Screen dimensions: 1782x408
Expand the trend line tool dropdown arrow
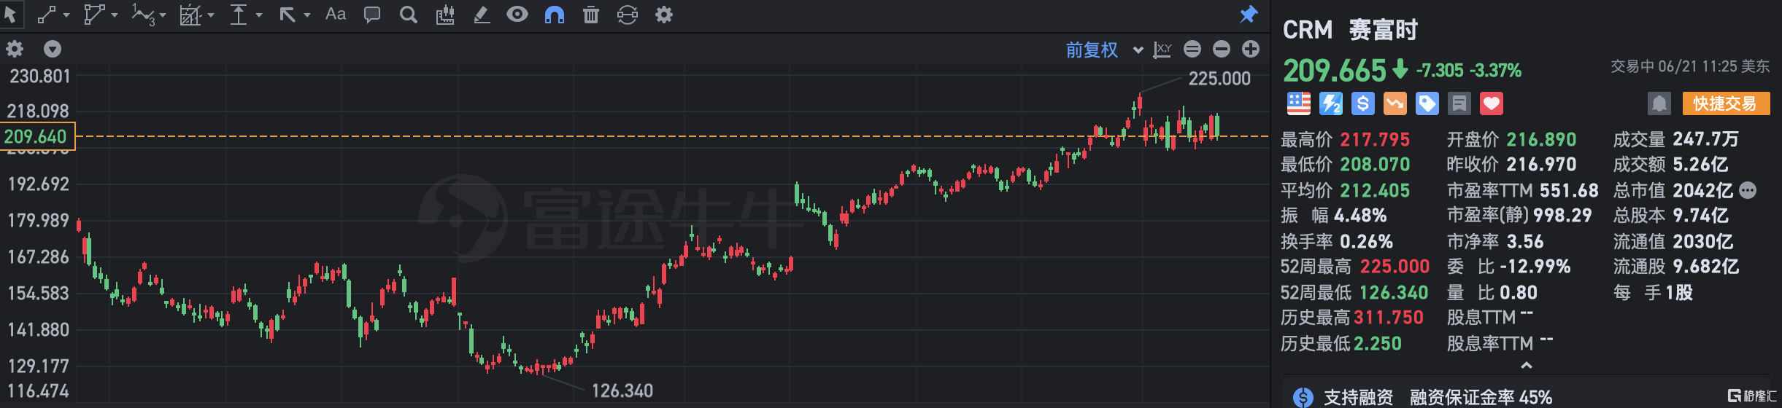[x=66, y=15]
